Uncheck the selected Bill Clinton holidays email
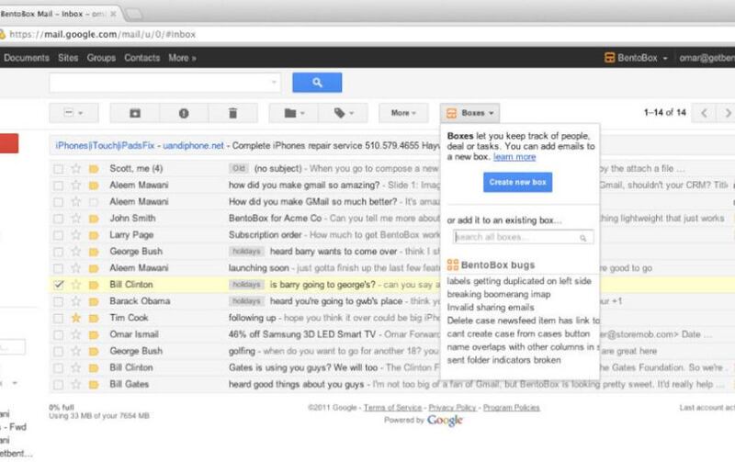 (58, 285)
